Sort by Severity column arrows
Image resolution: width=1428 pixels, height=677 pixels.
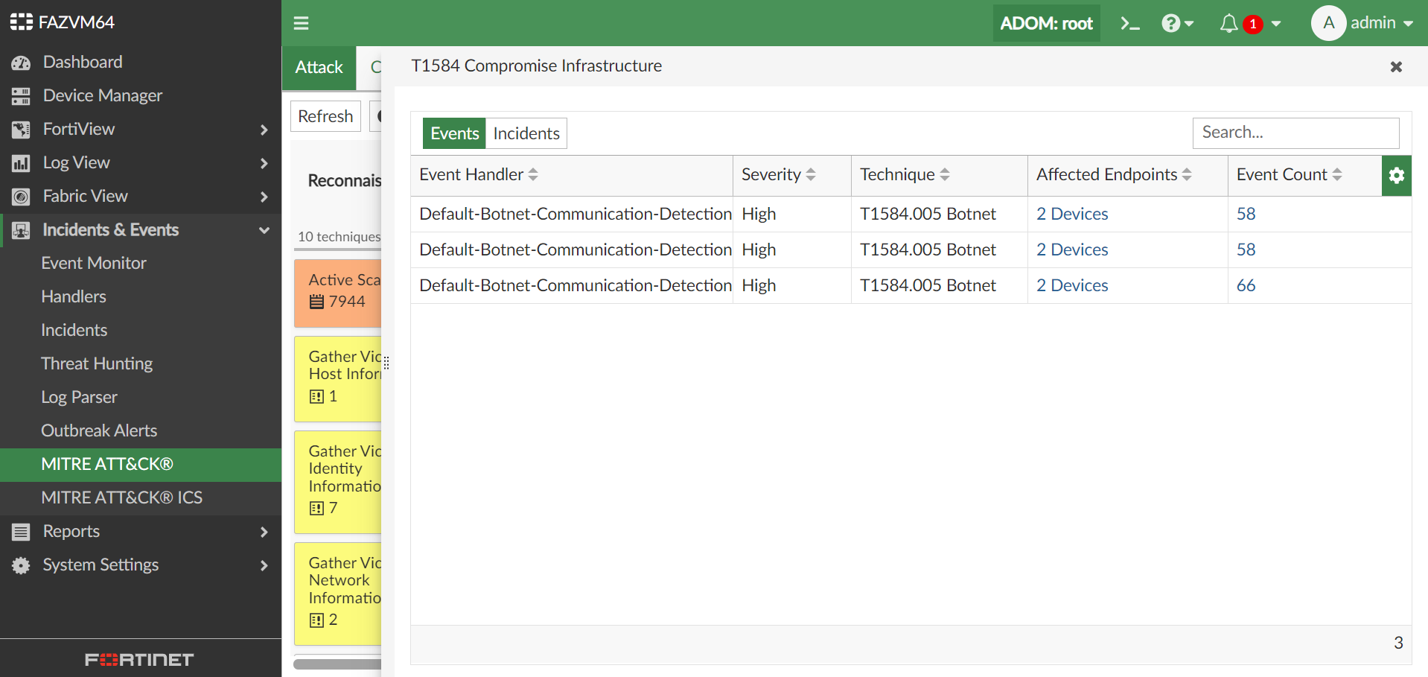tap(811, 175)
